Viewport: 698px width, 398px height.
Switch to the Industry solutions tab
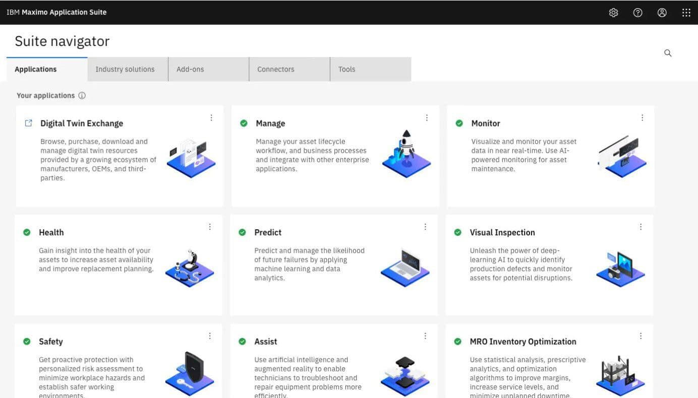tap(125, 69)
